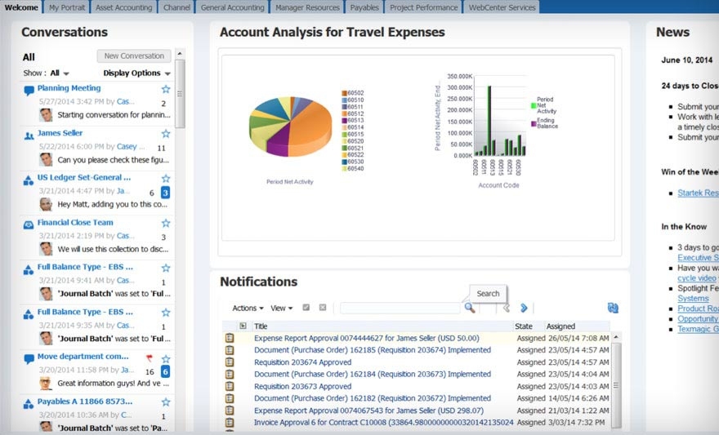Go to next notifications page arrow
The height and width of the screenshot is (435, 719).
pyautogui.click(x=524, y=308)
